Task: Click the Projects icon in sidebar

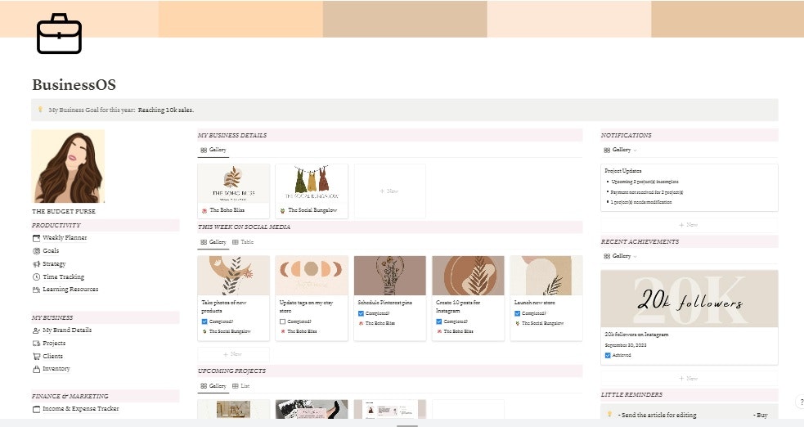Action: click(x=37, y=344)
